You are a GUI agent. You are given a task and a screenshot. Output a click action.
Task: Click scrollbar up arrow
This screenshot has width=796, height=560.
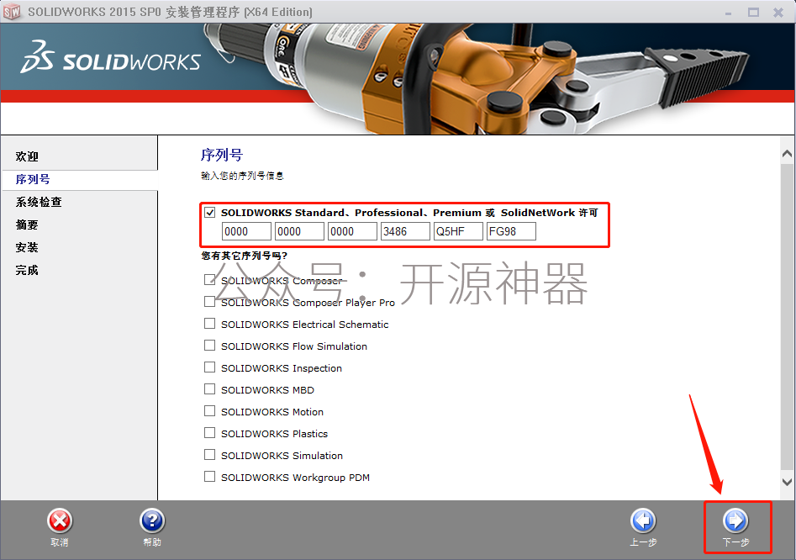(787, 153)
